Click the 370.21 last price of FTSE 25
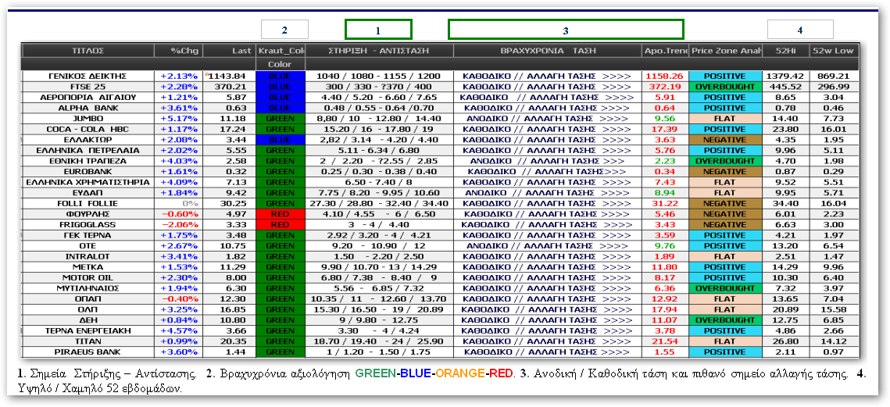The image size is (890, 407). click(229, 87)
